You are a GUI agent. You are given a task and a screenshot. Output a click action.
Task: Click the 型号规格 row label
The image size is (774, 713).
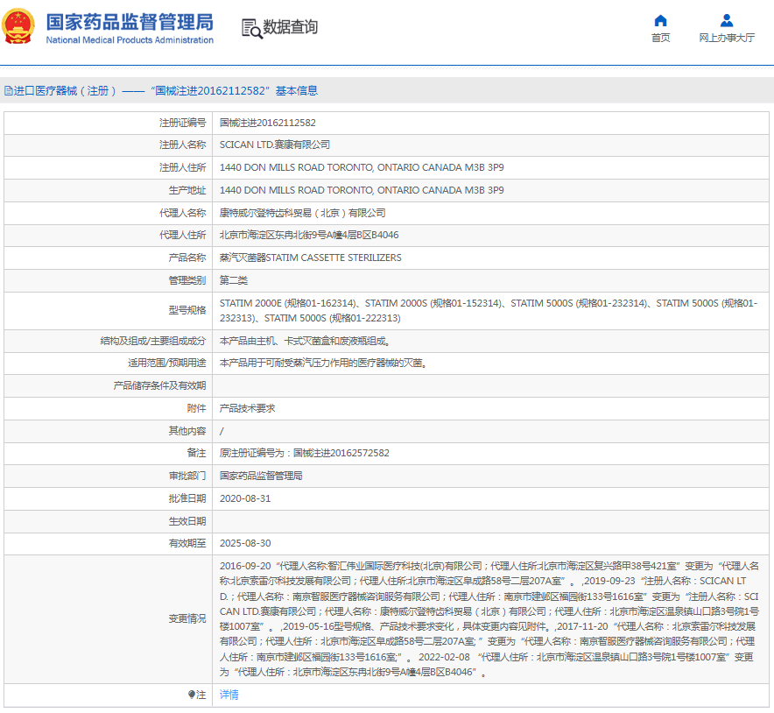[187, 310]
